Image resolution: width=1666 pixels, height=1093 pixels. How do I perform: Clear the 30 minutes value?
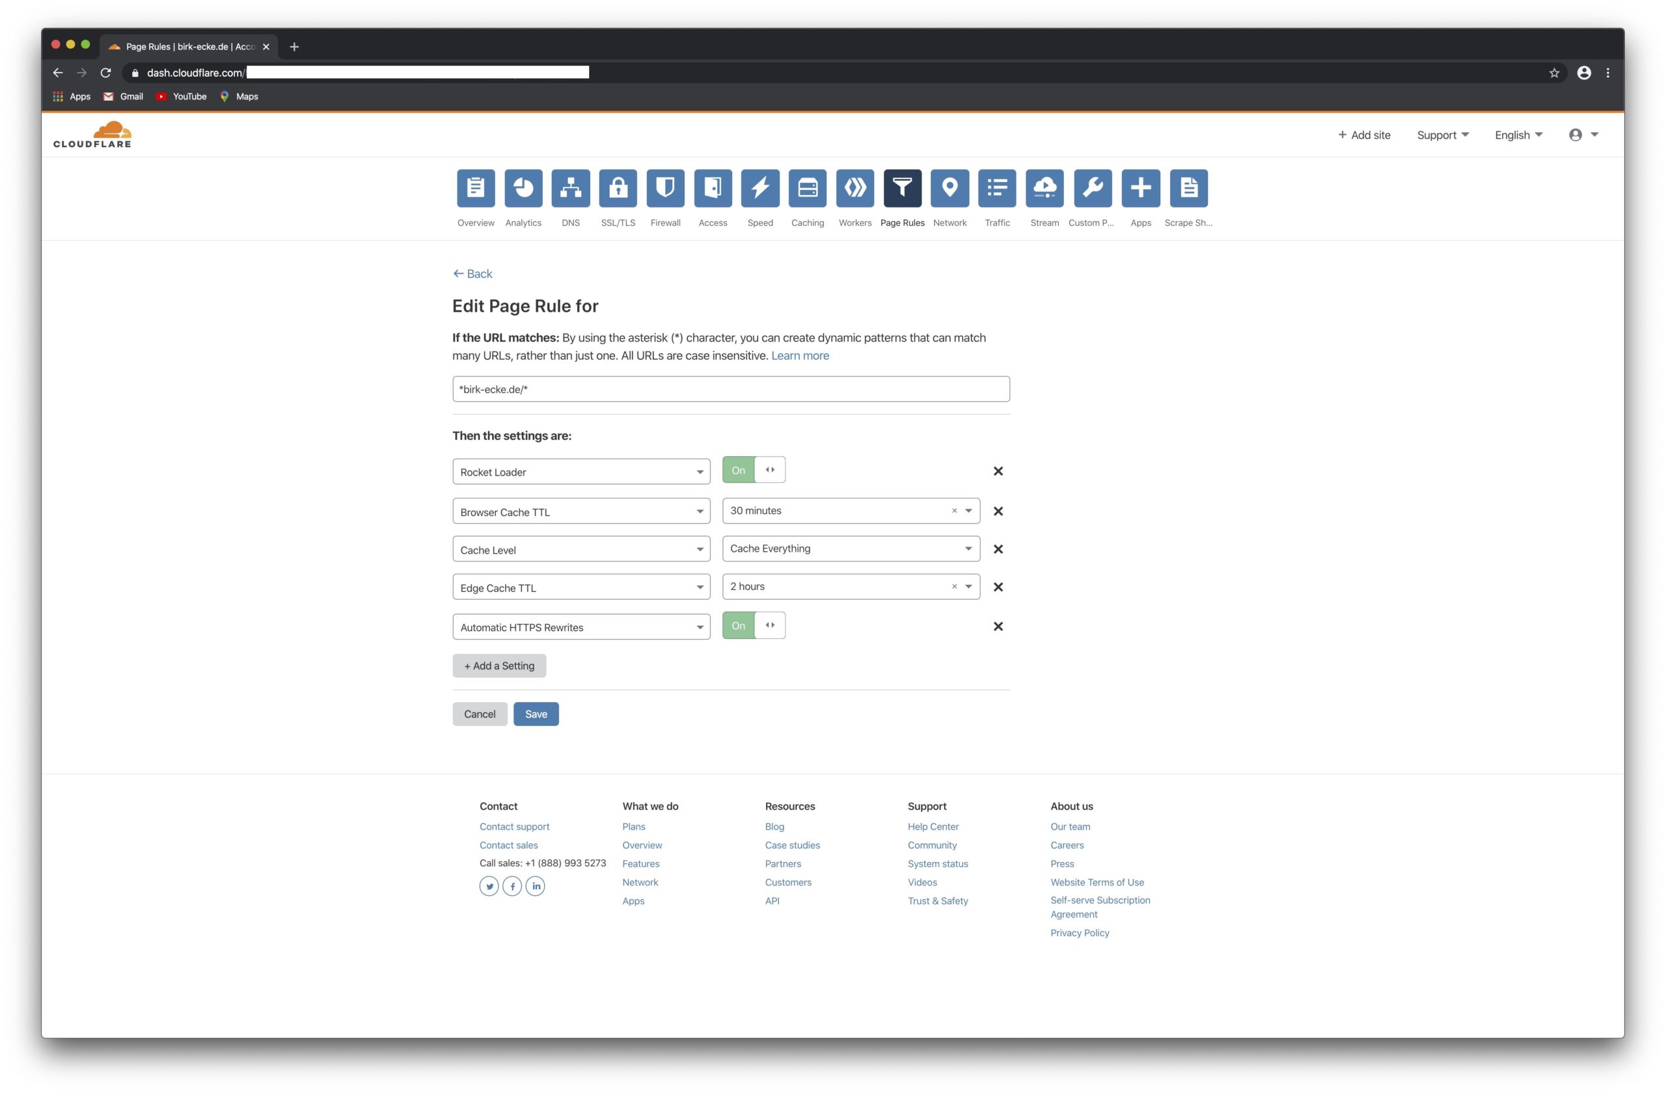pyautogui.click(x=953, y=511)
